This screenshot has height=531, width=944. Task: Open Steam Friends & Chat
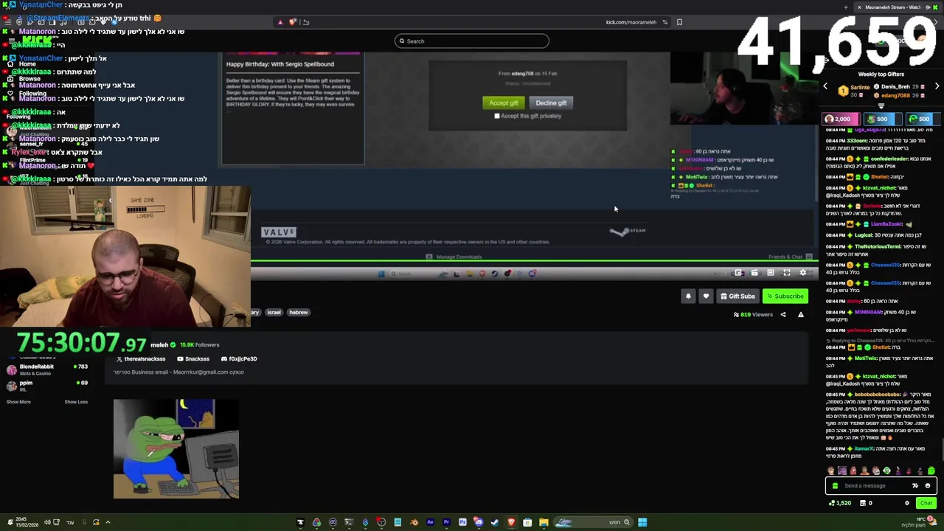pyautogui.click(x=790, y=257)
